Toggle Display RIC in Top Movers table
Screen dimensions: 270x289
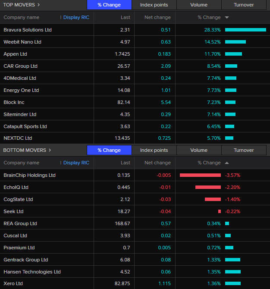click(76, 18)
